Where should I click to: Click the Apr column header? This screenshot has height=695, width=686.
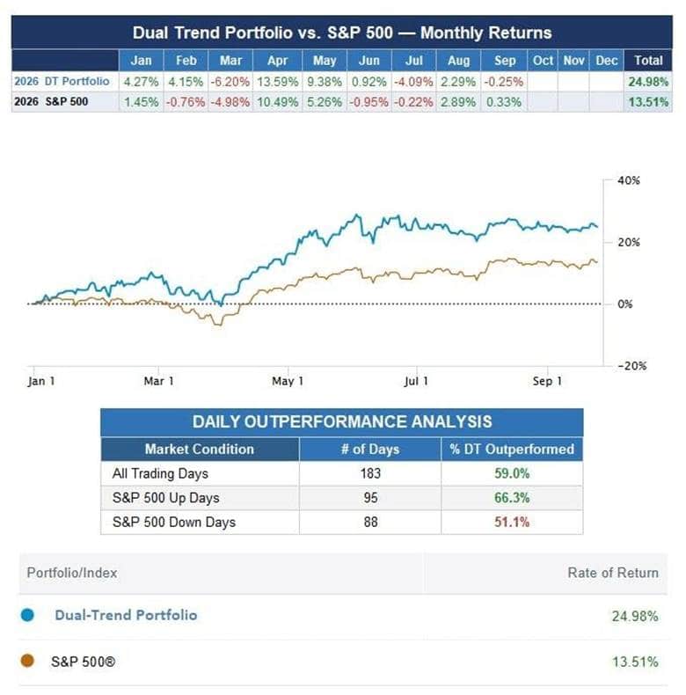point(277,61)
